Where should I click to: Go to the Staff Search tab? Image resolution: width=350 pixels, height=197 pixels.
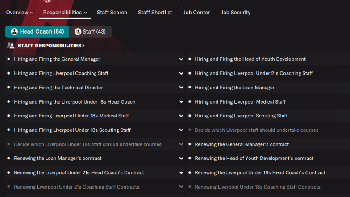[112, 13]
